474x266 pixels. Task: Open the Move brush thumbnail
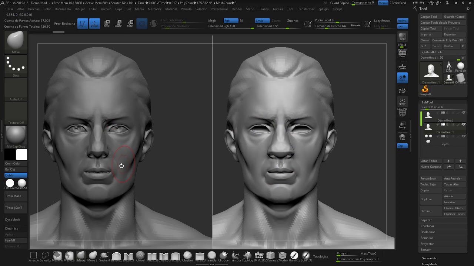click(16, 42)
